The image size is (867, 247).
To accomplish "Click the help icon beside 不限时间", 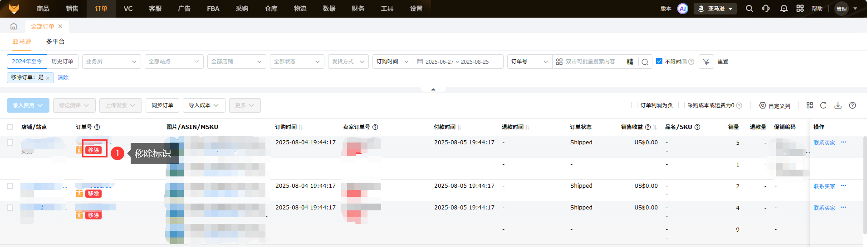I will click(x=691, y=62).
